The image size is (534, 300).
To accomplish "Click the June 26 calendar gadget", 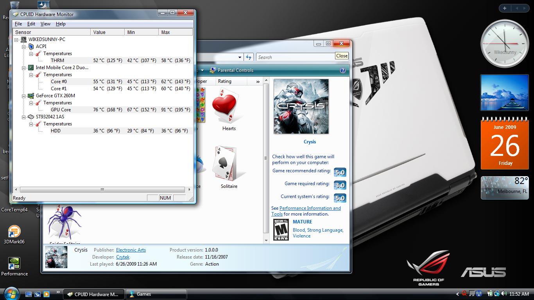I will [x=505, y=144].
